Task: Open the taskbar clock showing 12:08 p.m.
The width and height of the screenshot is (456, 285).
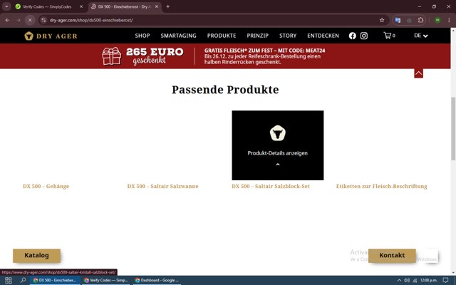Action: (429, 280)
